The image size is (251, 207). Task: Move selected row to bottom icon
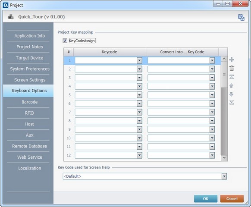pos(232,103)
